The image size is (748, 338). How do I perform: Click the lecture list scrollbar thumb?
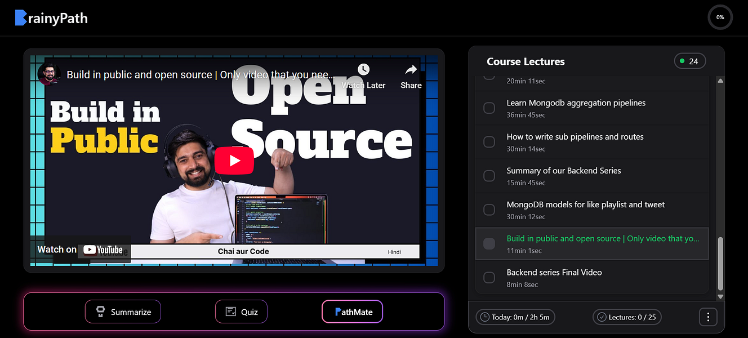tap(720, 263)
